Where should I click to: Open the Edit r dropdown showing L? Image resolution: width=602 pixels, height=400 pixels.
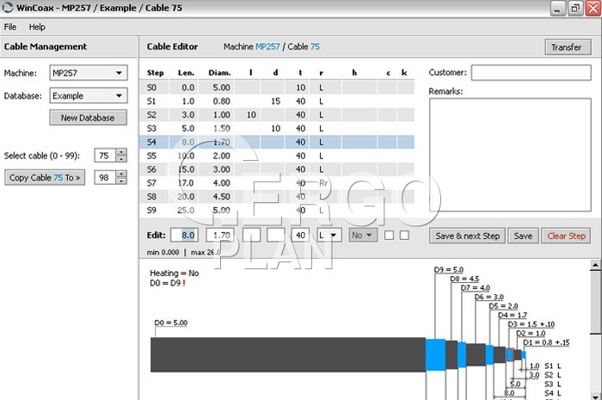329,236
